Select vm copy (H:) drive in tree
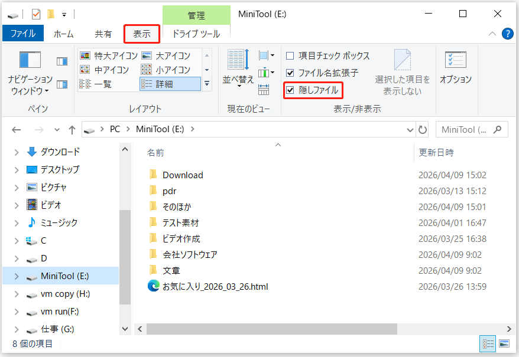This screenshot has height=357, width=519. click(x=65, y=294)
